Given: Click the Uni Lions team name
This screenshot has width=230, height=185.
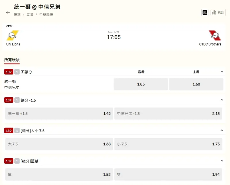Looking at the screenshot, I should 13,44.
